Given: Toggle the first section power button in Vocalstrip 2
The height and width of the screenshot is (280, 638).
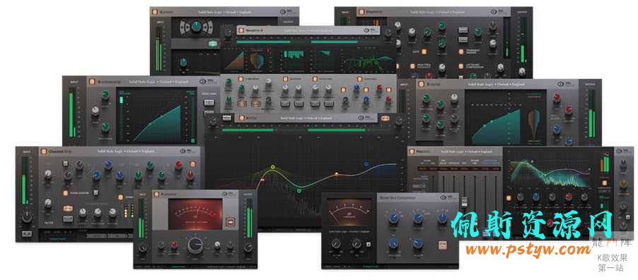Looking at the screenshot, I should point(240,79).
